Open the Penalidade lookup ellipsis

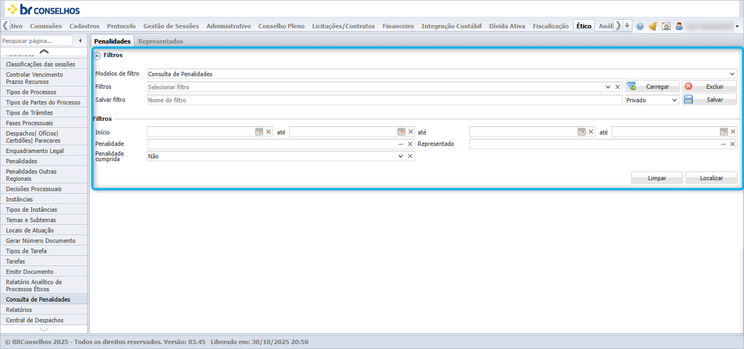coord(401,144)
